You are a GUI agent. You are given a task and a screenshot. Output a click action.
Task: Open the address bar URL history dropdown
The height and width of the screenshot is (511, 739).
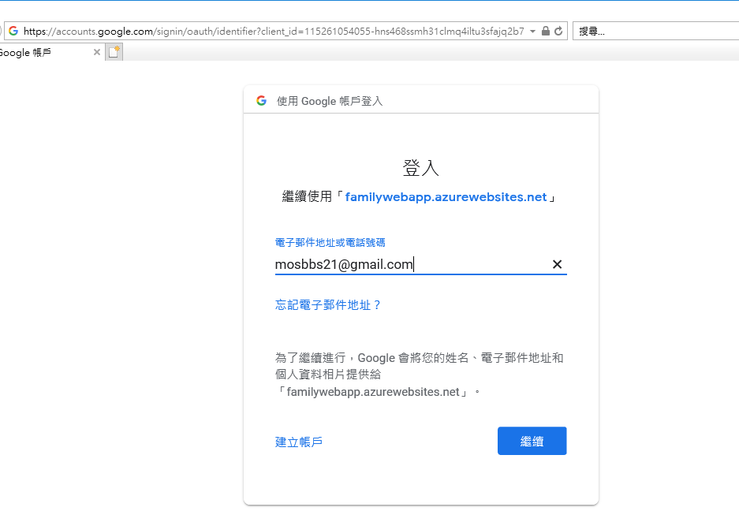point(532,31)
